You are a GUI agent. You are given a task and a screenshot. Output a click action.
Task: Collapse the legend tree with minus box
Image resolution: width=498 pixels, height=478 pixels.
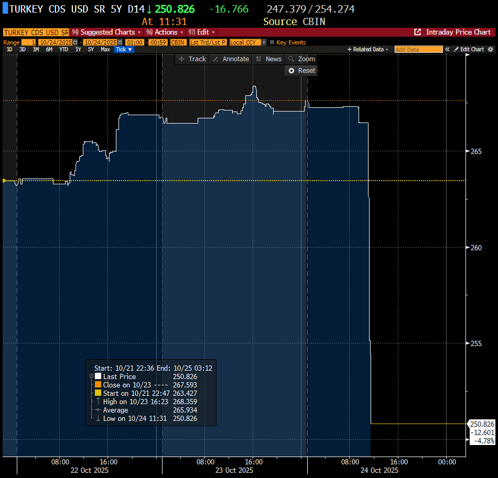(x=91, y=376)
